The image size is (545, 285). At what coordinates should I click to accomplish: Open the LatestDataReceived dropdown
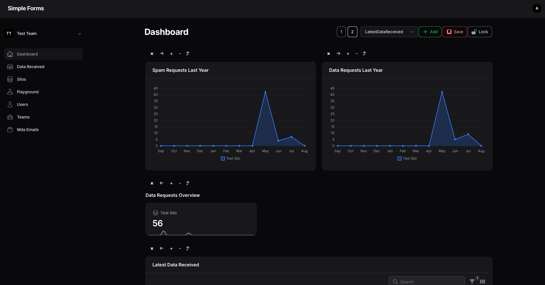(x=389, y=32)
